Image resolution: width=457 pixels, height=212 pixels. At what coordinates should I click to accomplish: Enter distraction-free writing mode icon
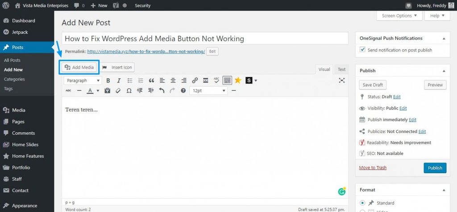(x=342, y=81)
